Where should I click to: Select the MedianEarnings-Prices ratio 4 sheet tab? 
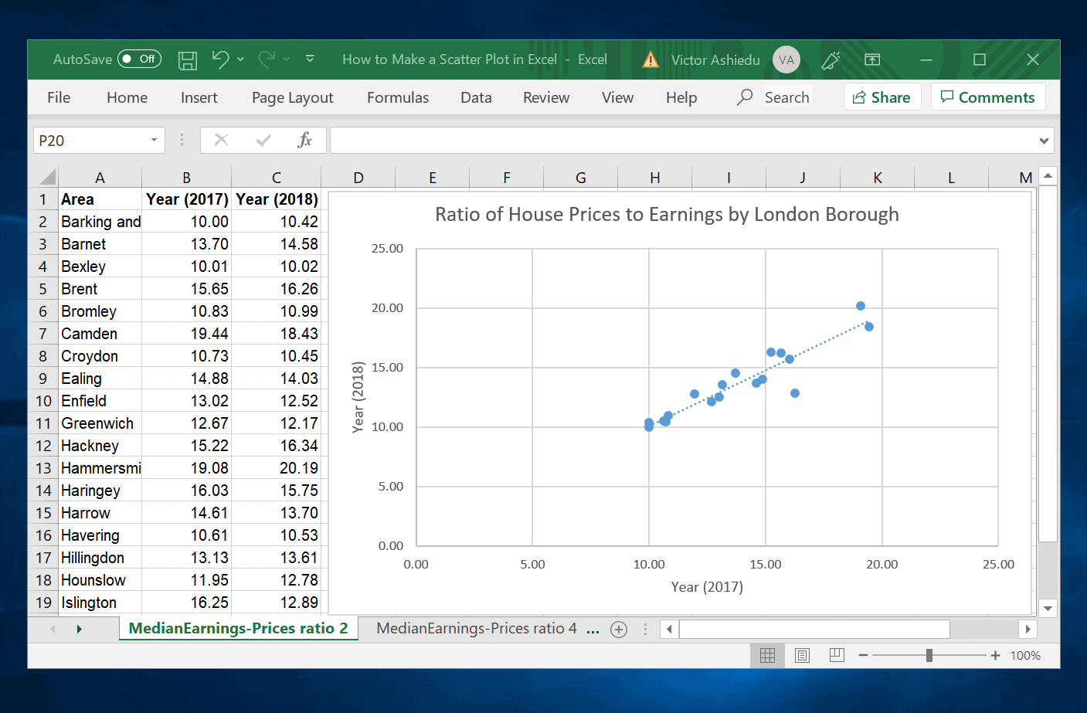(476, 628)
